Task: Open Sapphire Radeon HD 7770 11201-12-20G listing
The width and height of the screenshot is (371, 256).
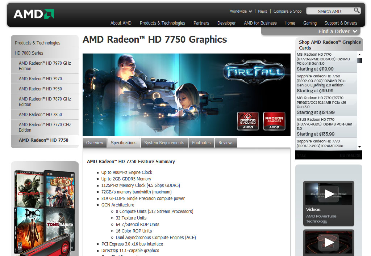Action: coord(326,144)
